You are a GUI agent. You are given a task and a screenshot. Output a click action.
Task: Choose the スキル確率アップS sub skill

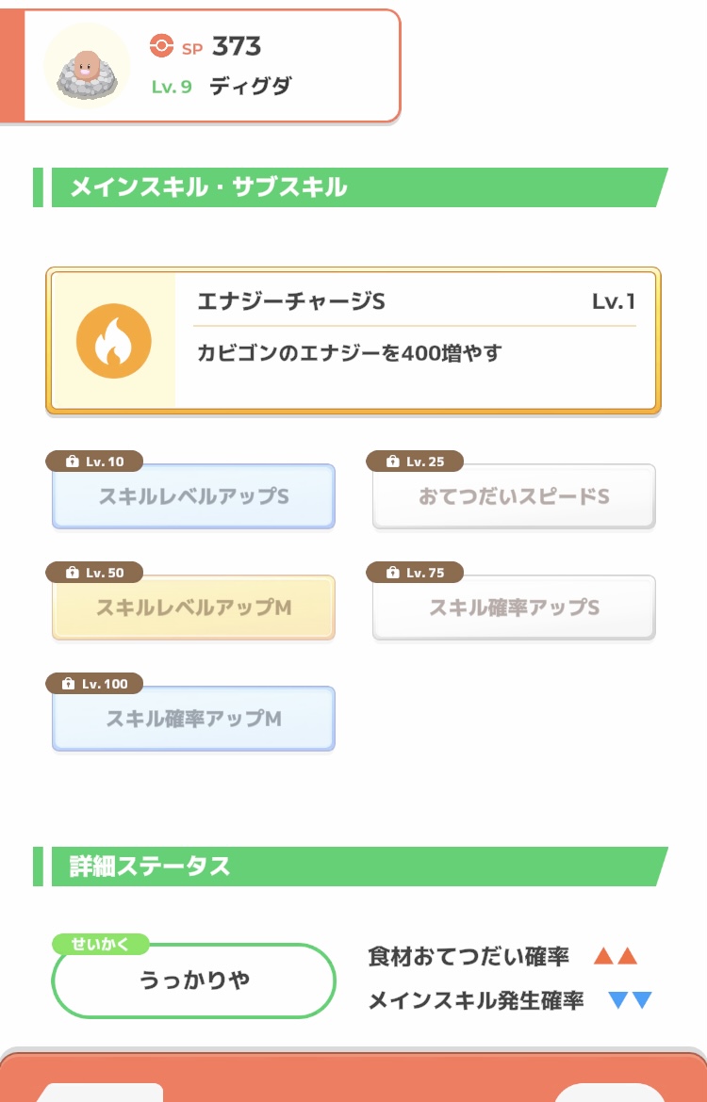coord(514,608)
